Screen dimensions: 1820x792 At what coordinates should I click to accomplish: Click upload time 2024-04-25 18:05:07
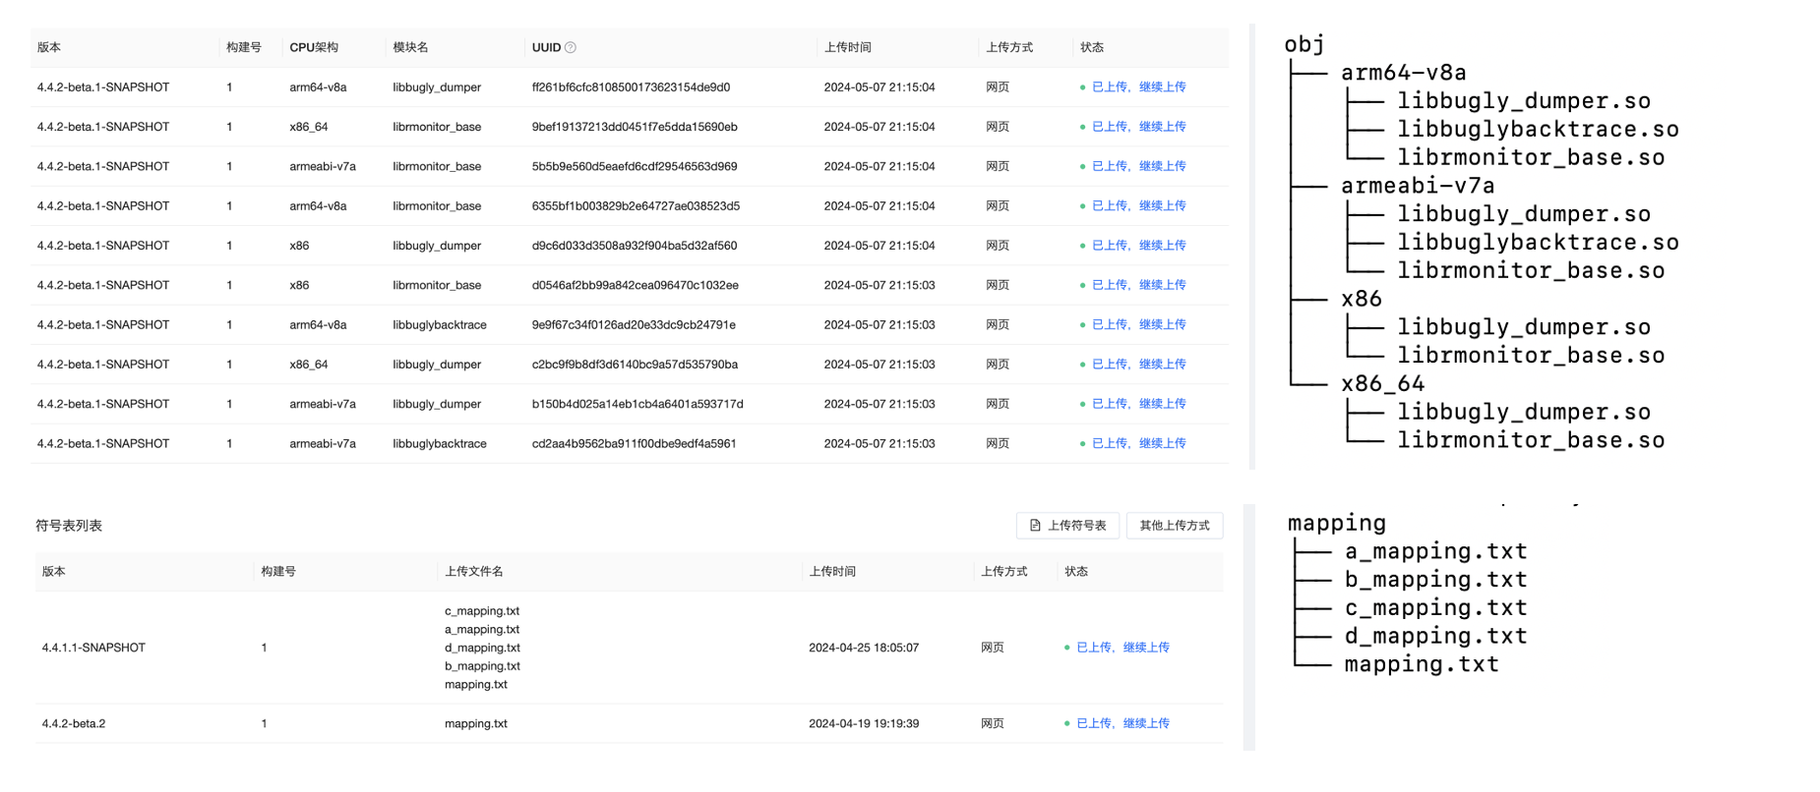(864, 648)
